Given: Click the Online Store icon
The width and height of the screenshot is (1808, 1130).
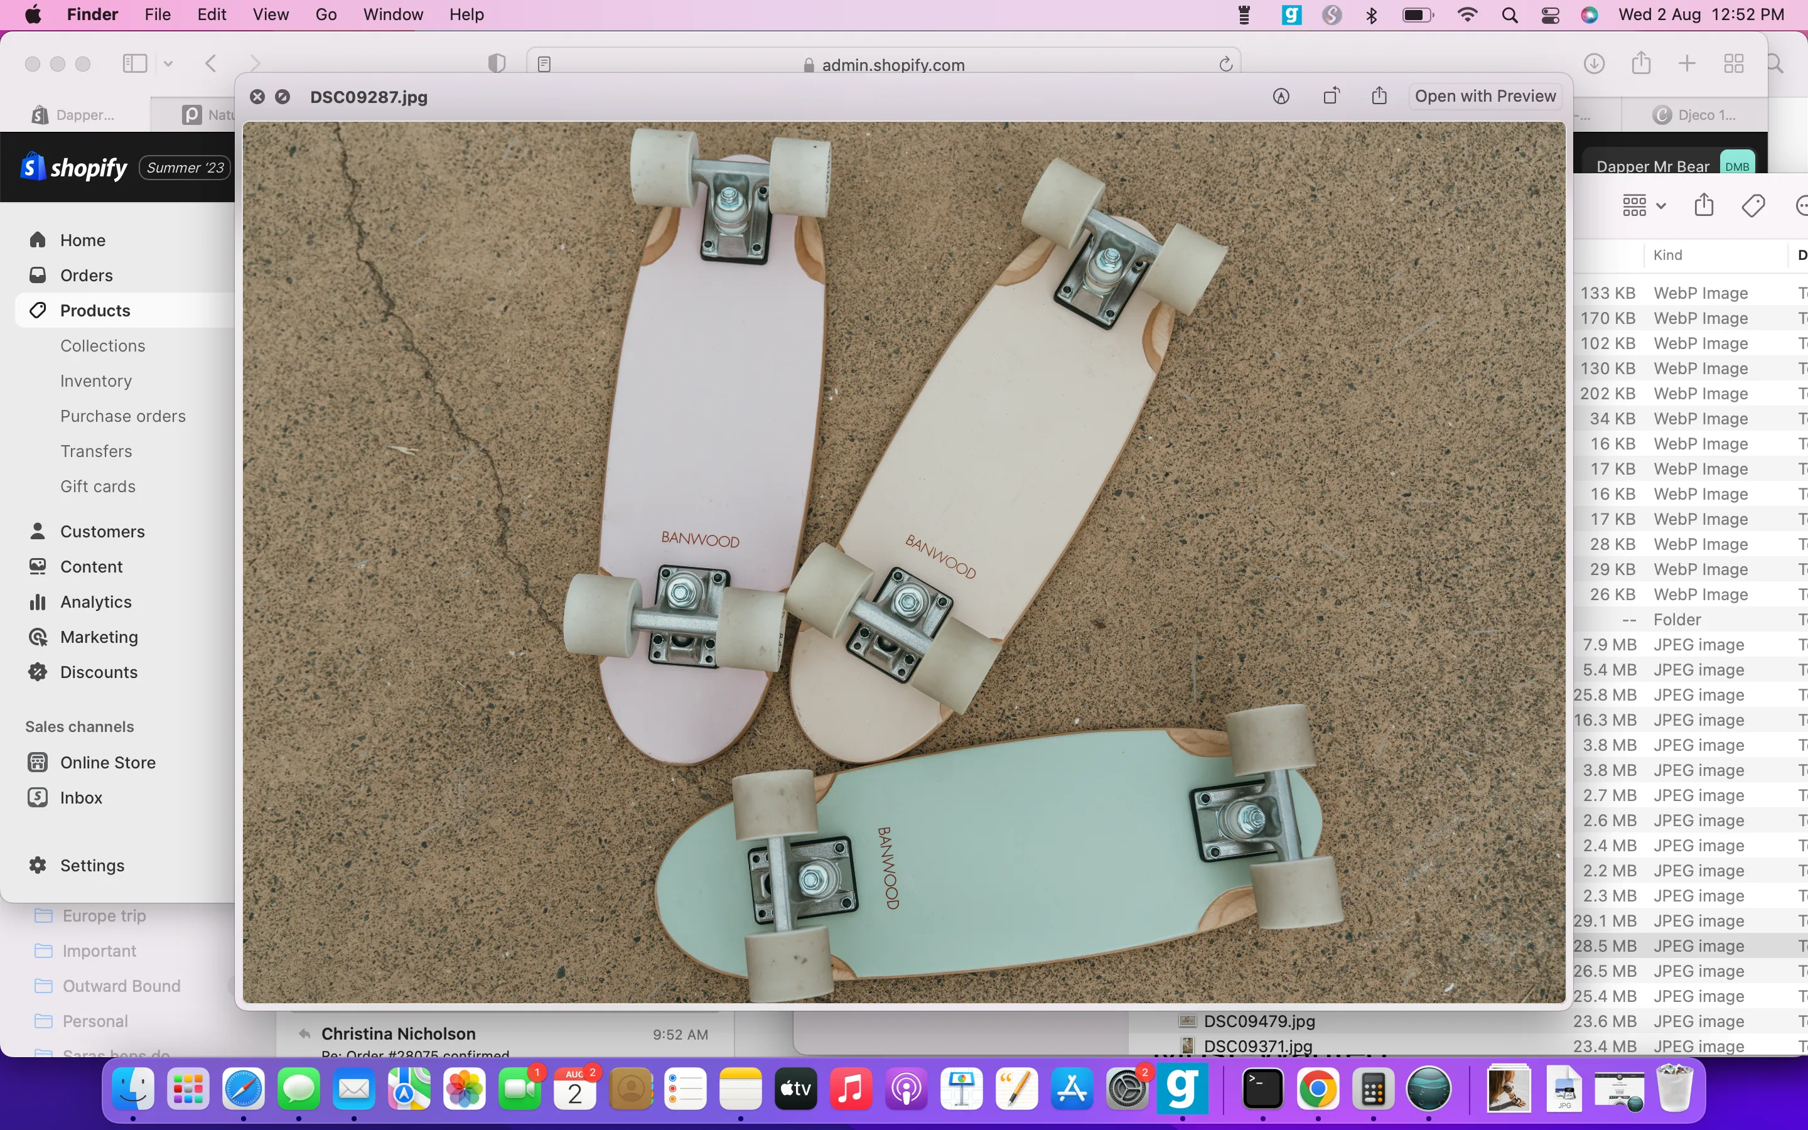Looking at the screenshot, I should pyautogui.click(x=38, y=761).
